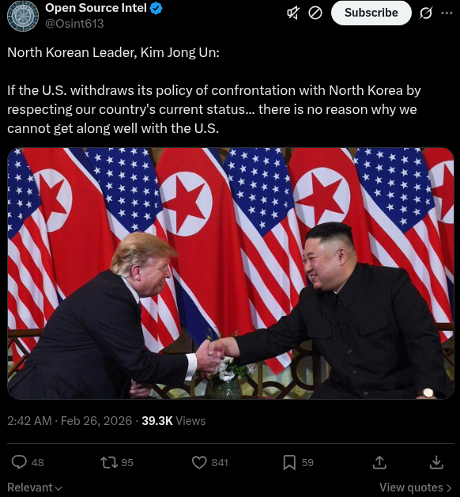Image resolution: width=460 pixels, height=497 pixels.
Task: Bookmark the post with 59 bookmarks
Action: pos(289,462)
